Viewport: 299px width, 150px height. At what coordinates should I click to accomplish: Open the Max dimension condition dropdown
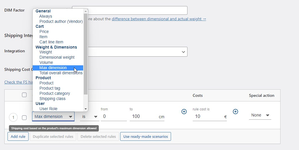click(53, 116)
